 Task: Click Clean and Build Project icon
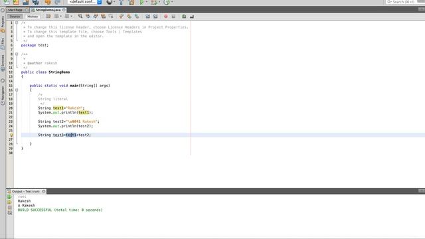131,2
